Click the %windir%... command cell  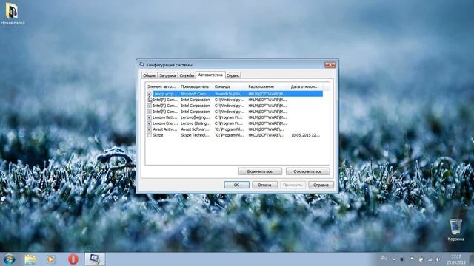point(229,94)
